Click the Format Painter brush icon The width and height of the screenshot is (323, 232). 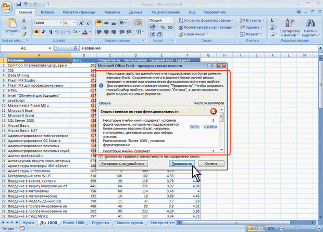(x=23, y=34)
